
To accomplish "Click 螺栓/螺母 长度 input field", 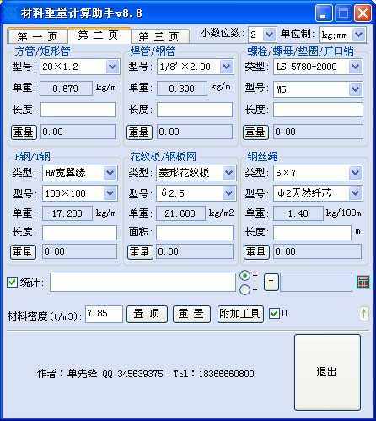I will 318,110.
